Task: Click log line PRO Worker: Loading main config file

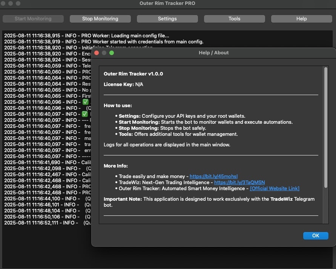Action: 86,35
